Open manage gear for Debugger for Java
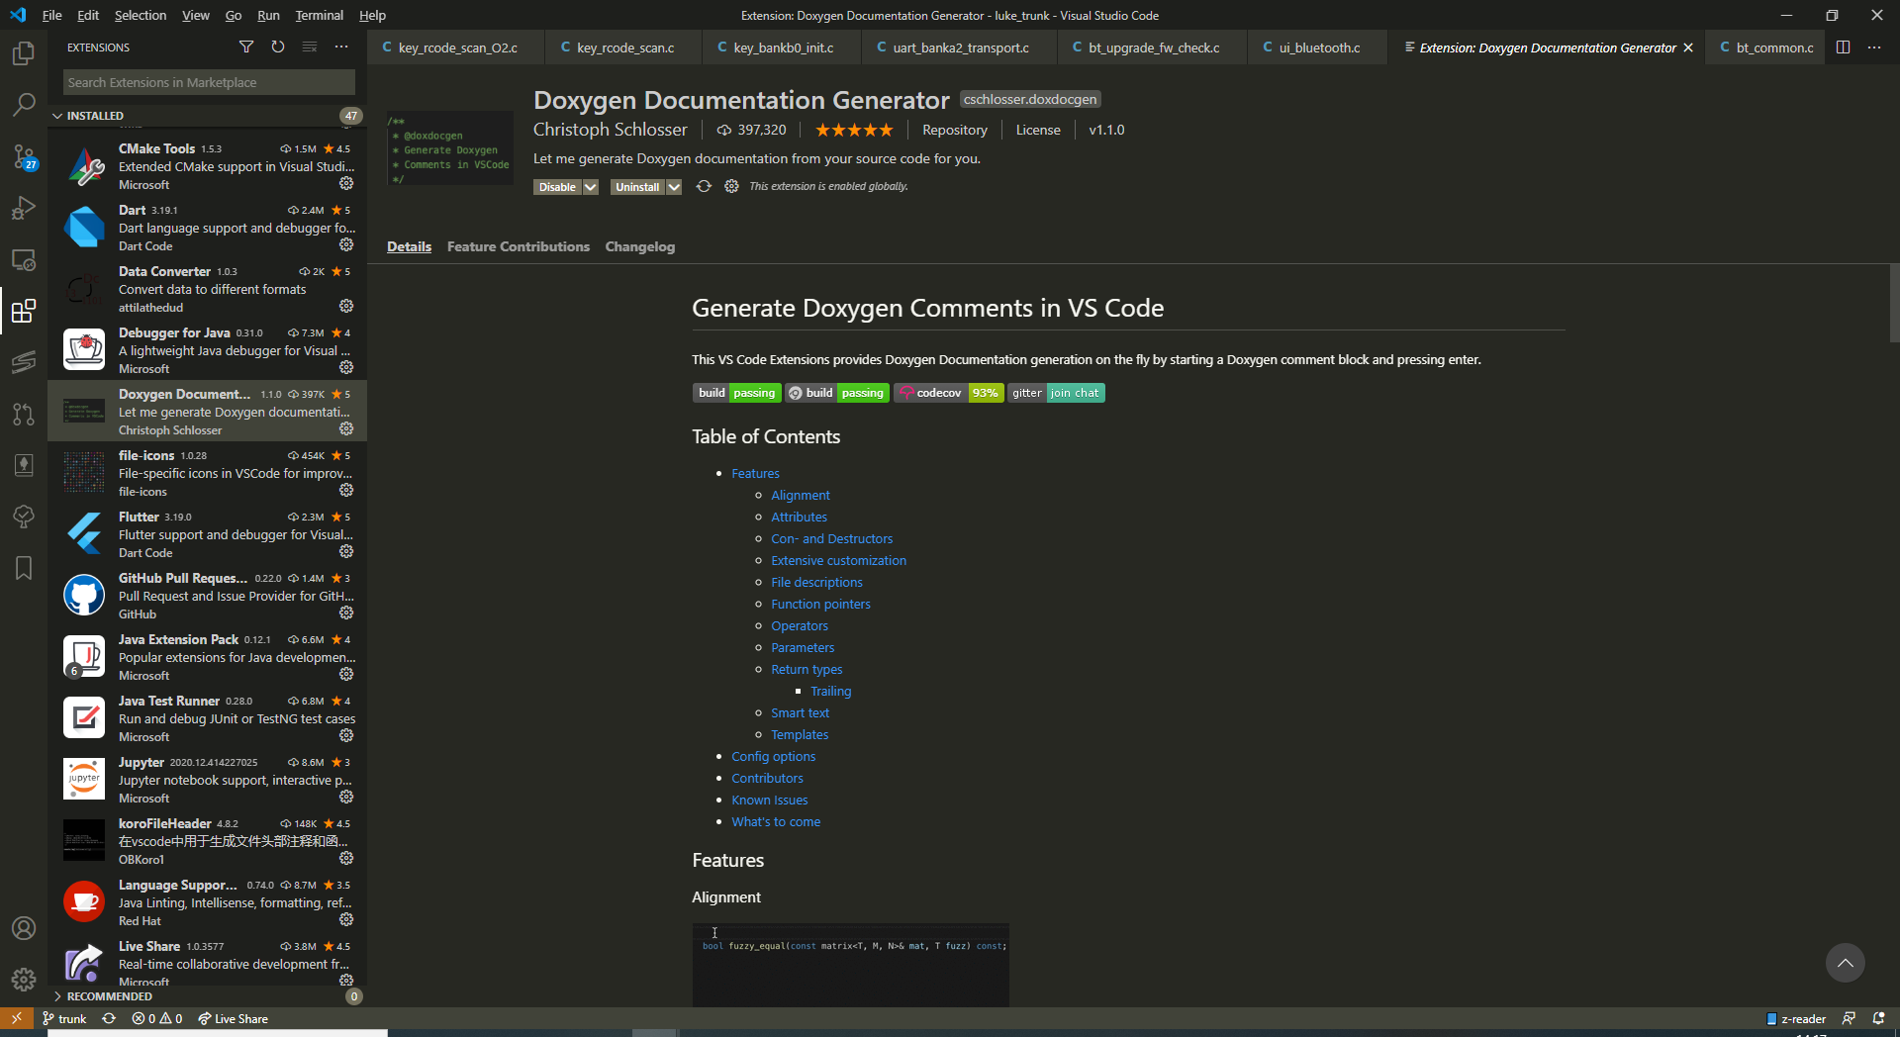Viewport: 1900px width, 1037px height. pyautogui.click(x=346, y=367)
